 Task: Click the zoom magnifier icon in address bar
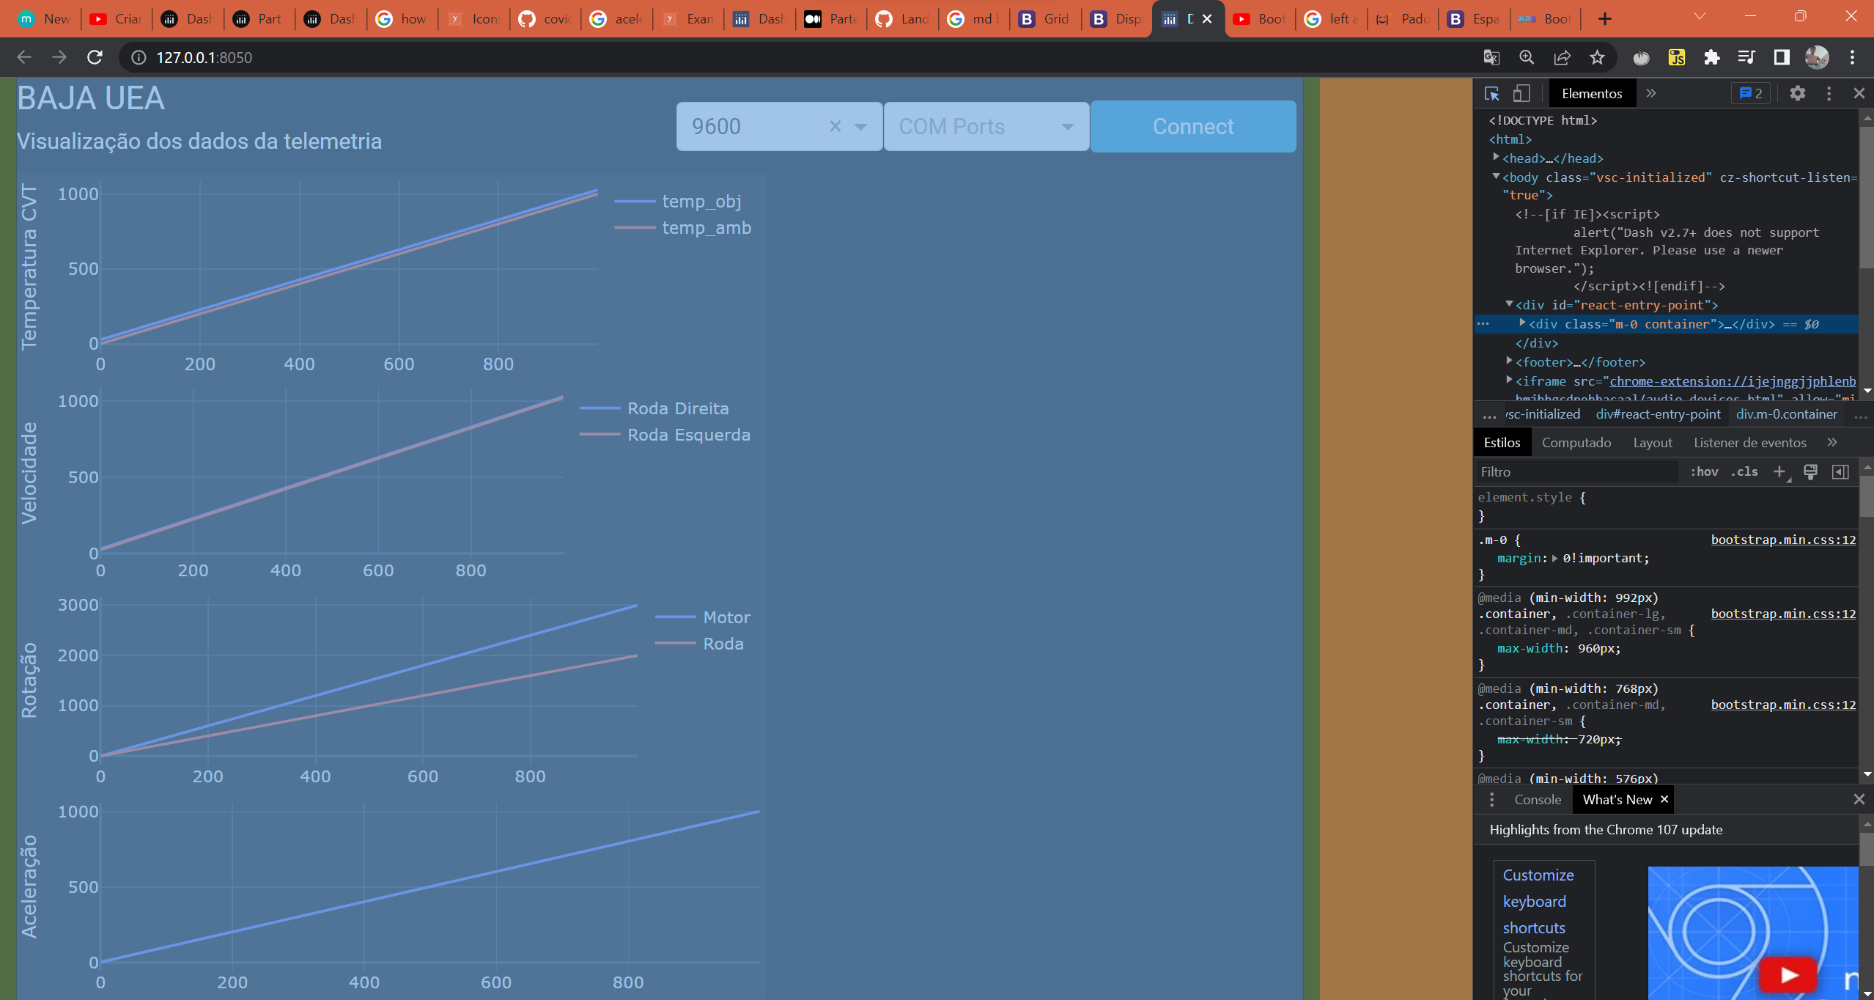(1527, 57)
